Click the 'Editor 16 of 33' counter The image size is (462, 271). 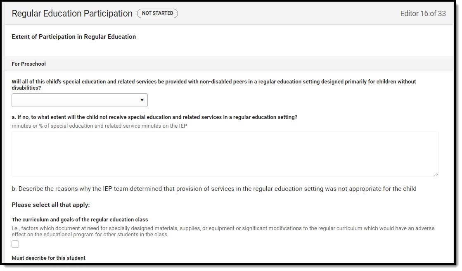point(423,14)
